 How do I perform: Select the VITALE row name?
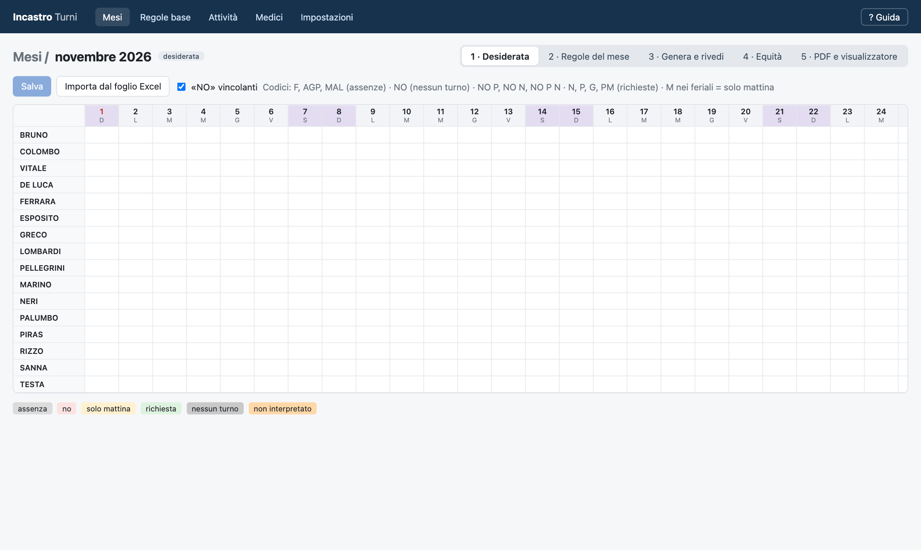(33, 168)
